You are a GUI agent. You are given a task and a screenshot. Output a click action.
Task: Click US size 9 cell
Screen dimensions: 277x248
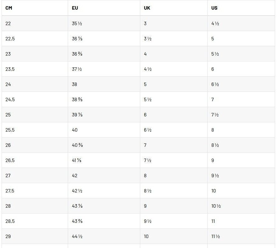[213, 160]
